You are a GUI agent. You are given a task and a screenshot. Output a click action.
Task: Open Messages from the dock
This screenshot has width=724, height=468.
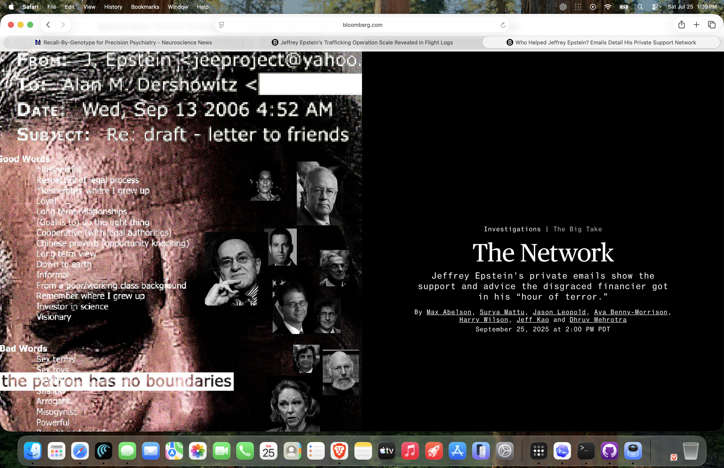coord(127,451)
